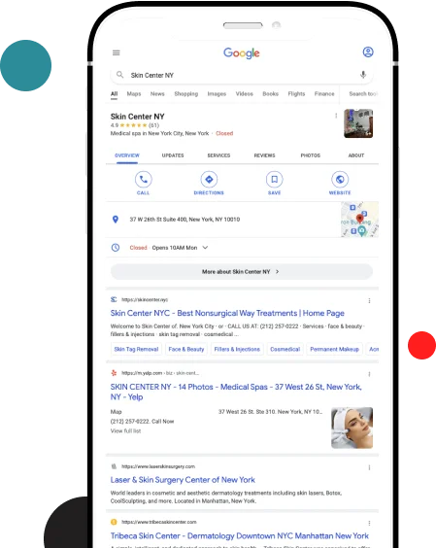The width and height of the screenshot is (436, 548).
Task: Click the Skin Center NY search field
Action: (242, 75)
